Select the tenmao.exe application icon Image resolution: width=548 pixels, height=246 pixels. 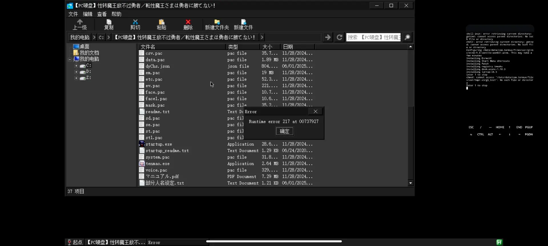(142, 163)
